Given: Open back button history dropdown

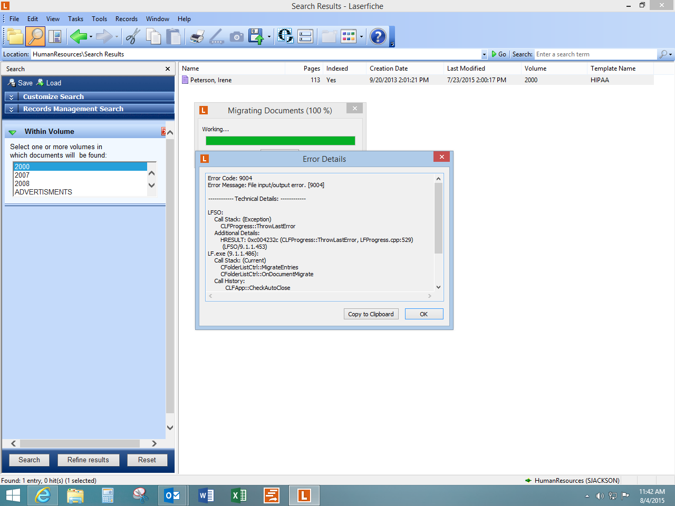Looking at the screenshot, I should pyautogui.click(x=91, y=37).
